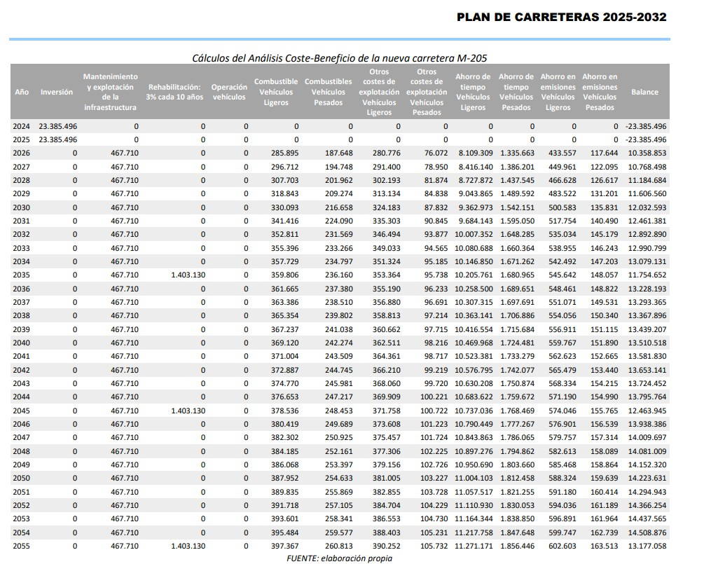Select the table title about carretera M-205
The width and height of the screenshot is (711, 564).
tap(339, 58)
